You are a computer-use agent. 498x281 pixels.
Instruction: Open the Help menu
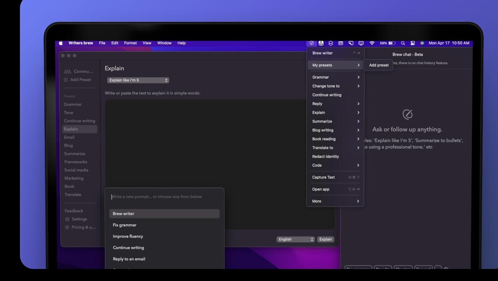point(182,43)
